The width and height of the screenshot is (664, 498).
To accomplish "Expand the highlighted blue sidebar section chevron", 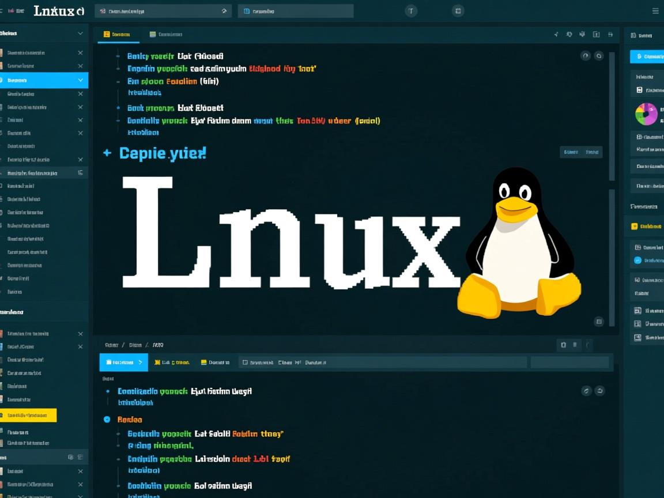I will 80,80.
